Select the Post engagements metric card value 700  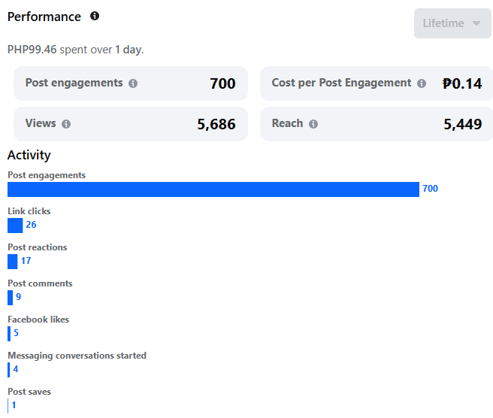pyautogui.click(x=222, y=83)
